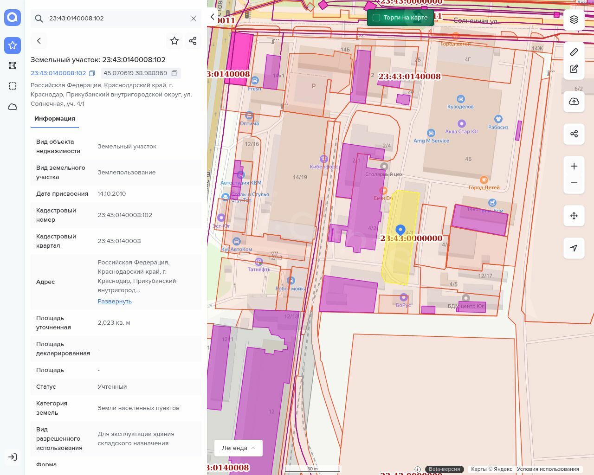Open the map layers panel
Screen dimensions: 594x475
574,19
